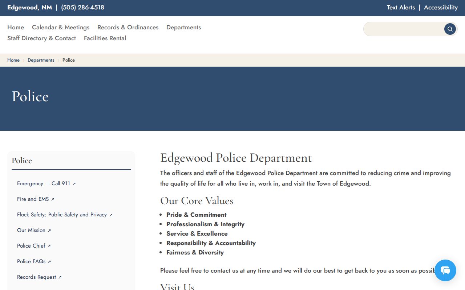The image size is (465, 290).
Task: Click the Accessibility link
Action: 441,7
